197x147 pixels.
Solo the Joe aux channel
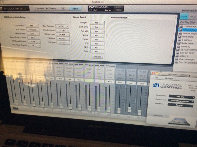pyautogui.click(x=131, y=75)
